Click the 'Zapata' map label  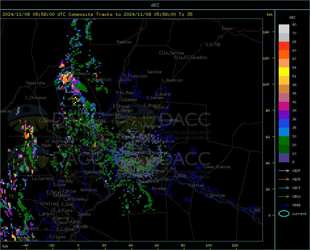[84, 214]
